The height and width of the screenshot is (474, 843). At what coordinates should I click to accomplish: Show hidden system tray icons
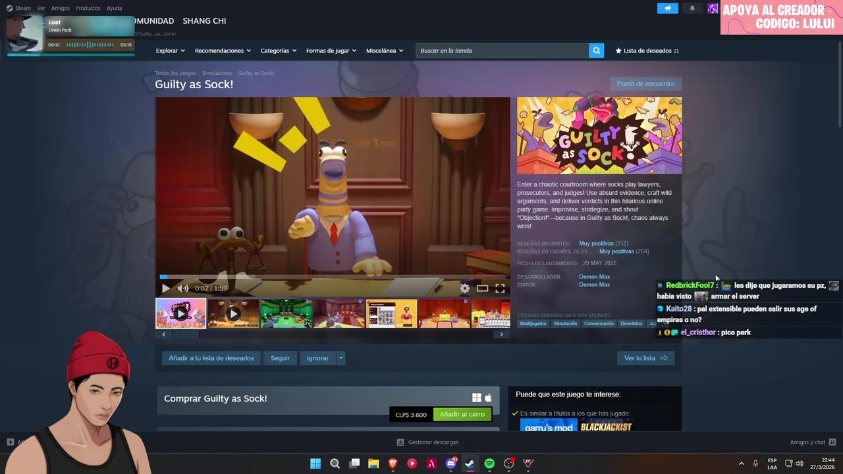tap(741, 463)
